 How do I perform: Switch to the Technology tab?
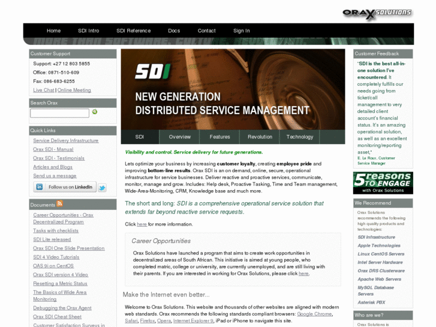pyautogui.click(x=300, y=137)
